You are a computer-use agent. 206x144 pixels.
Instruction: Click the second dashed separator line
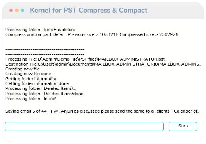pyautogui.click(x=45, y=54)
